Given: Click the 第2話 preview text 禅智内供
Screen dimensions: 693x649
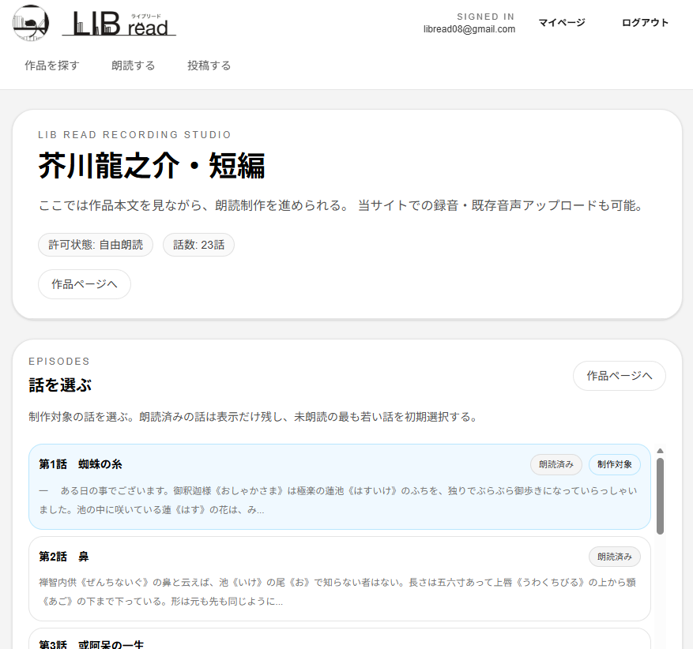Looking at the screenshot, I should [x=337, y=591].
